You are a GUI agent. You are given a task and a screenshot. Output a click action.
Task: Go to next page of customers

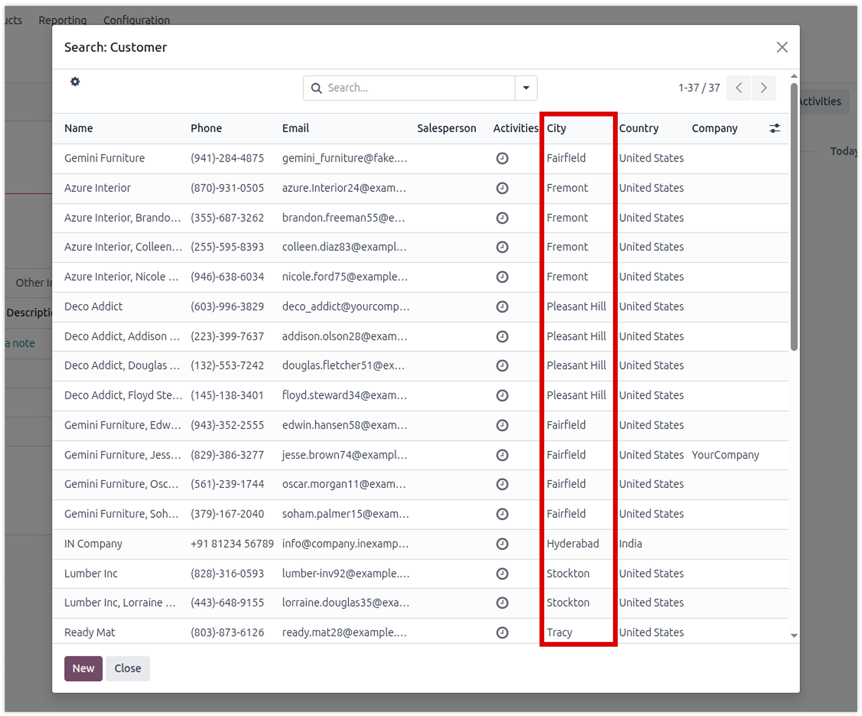point(764,88)
